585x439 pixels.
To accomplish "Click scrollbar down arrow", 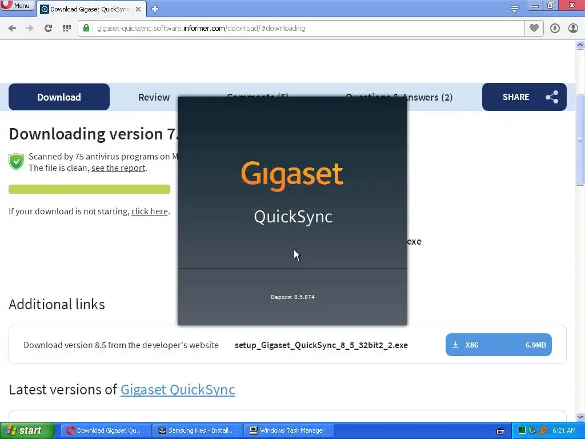I will (x=580, y=417).
